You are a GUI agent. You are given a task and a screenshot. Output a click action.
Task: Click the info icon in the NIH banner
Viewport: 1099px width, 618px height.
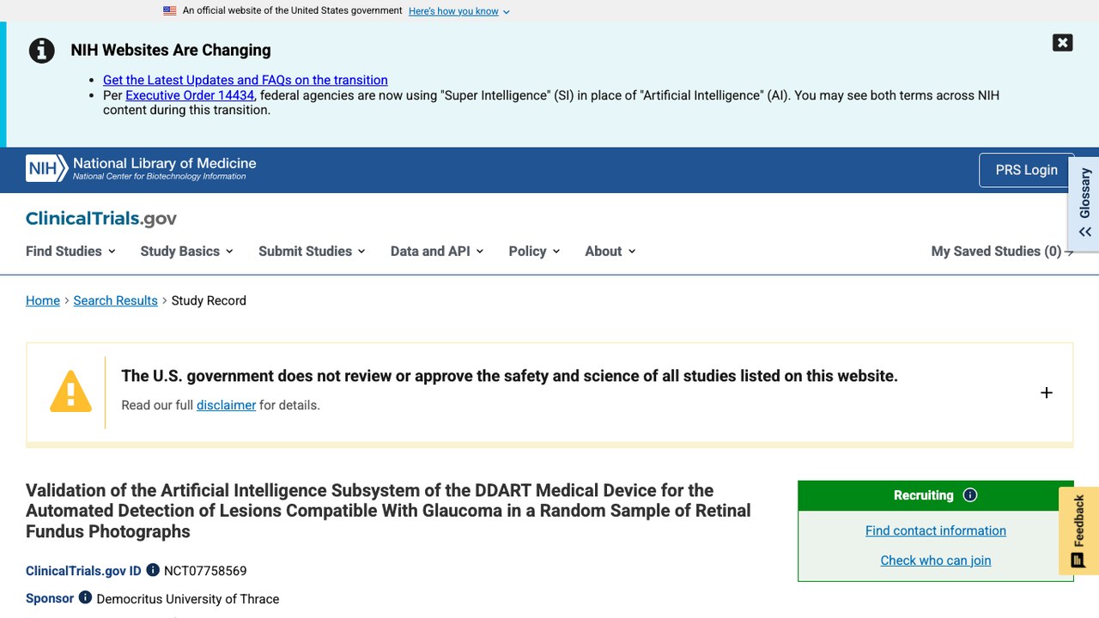click(42, 51)
